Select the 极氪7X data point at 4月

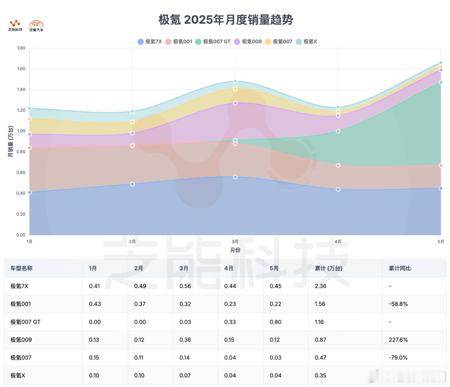(338, 189)
